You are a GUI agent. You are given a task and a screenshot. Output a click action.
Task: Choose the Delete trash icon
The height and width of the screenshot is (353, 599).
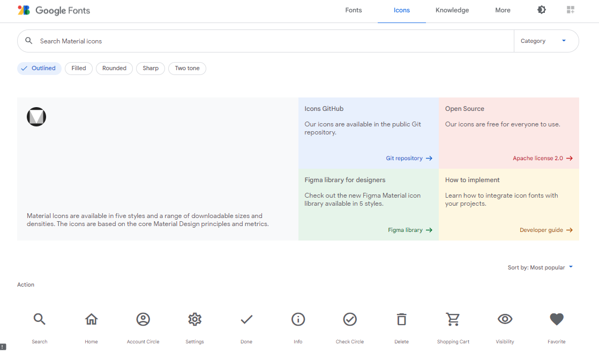401,320
